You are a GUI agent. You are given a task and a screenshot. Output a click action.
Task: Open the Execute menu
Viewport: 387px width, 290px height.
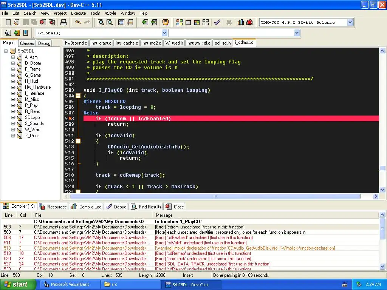click(x=79, y=13)
